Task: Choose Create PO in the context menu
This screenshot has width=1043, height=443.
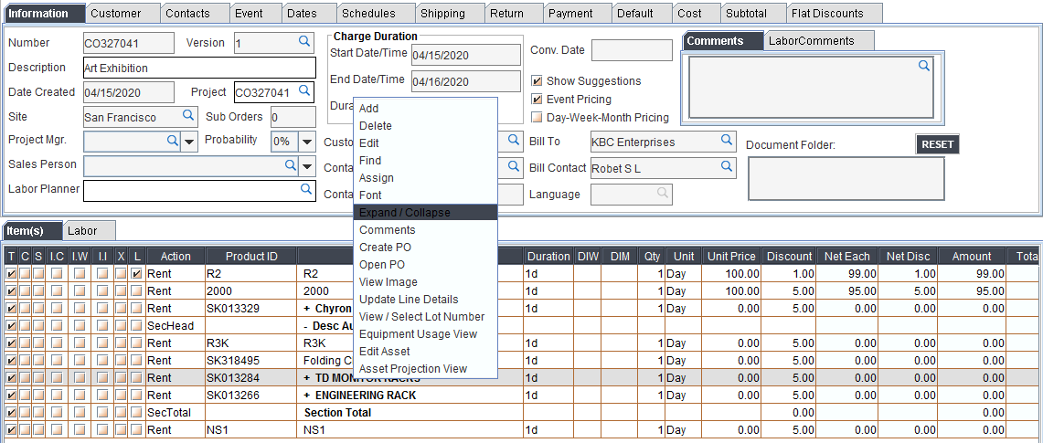Action: (x=385, y=248)
